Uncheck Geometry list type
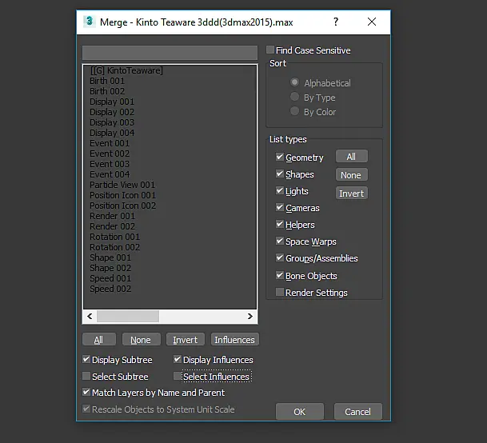The image size is (487, 443). (x=280, y=157)
